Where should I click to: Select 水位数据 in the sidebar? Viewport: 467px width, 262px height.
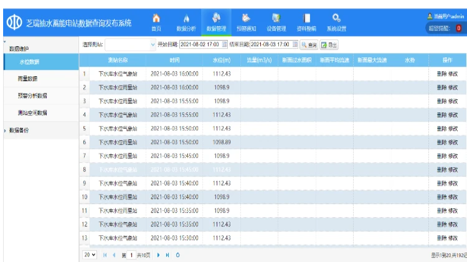point(41,62)
